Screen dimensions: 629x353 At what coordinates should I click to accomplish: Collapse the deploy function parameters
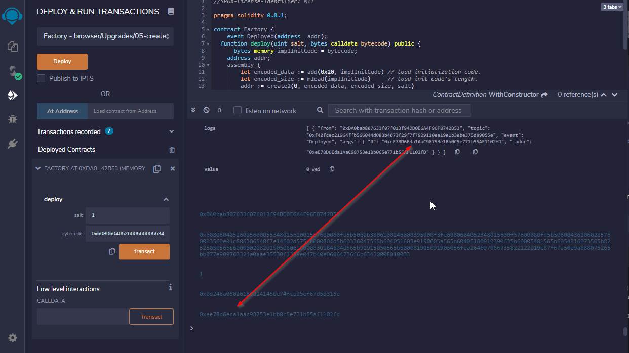click(x=166, y=199)
